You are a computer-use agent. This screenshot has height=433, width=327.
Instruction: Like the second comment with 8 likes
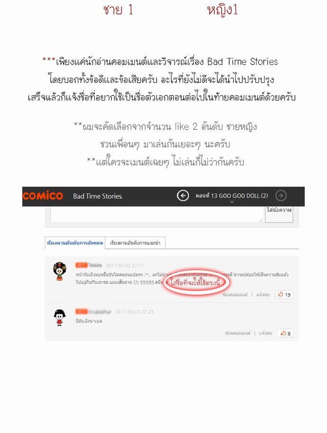[x=286, y=333]
